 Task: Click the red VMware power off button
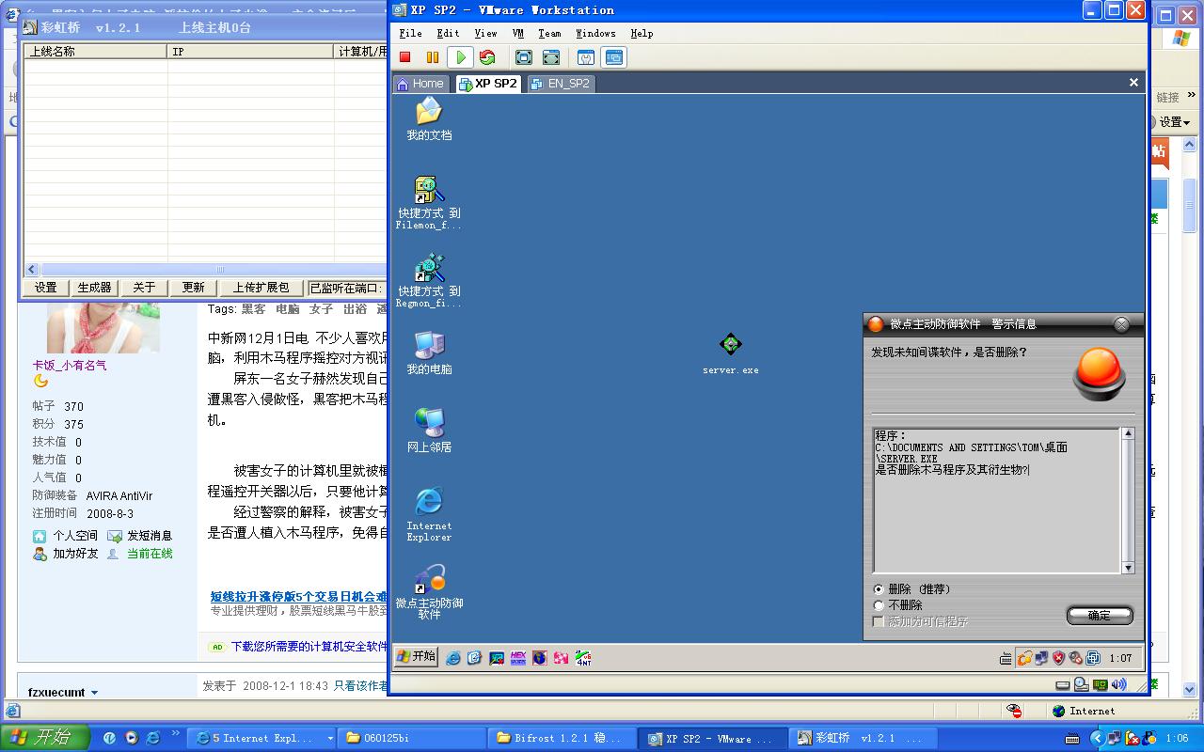405,57
